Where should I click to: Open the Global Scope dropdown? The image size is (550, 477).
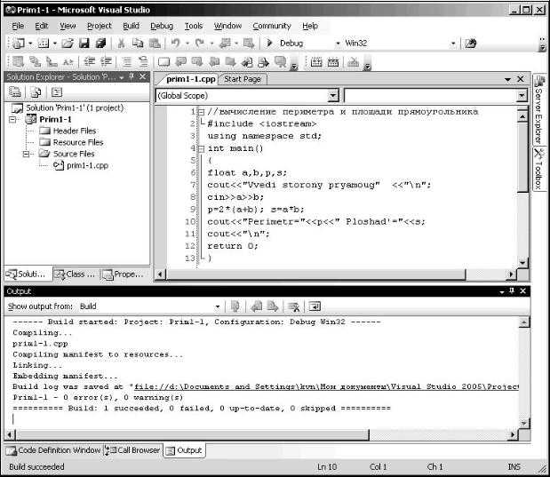coord(332,95)
